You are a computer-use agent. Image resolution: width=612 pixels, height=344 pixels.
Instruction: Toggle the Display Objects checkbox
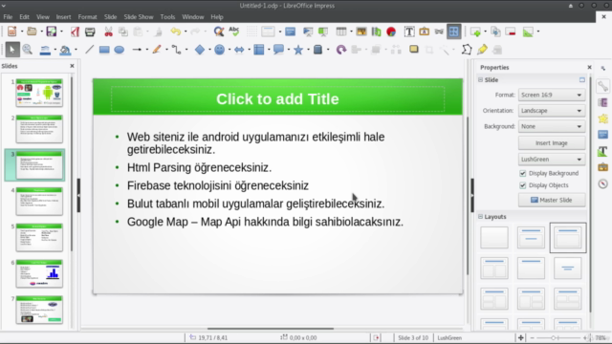click(x=523, y=185)
